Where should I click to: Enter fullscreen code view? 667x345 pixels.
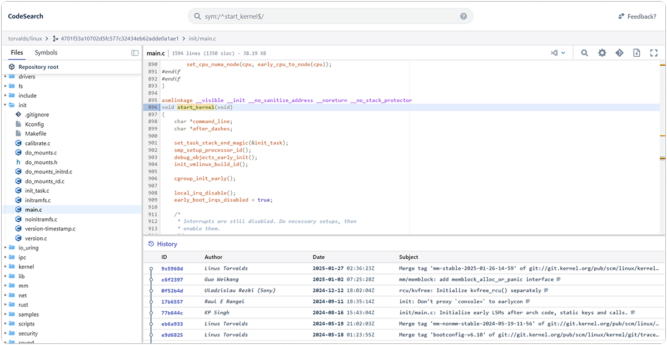(x=654, y=53)
